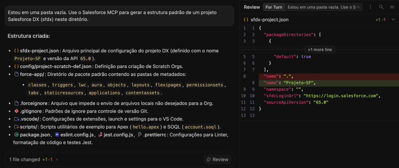Open search in the Review panel
This screenshot has width=399, height=168.
pyautogui.click(x=381, y=7)
